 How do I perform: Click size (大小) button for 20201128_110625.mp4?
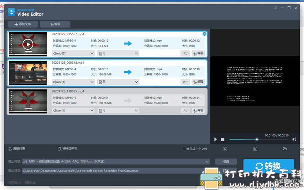[x=185, y=110]
